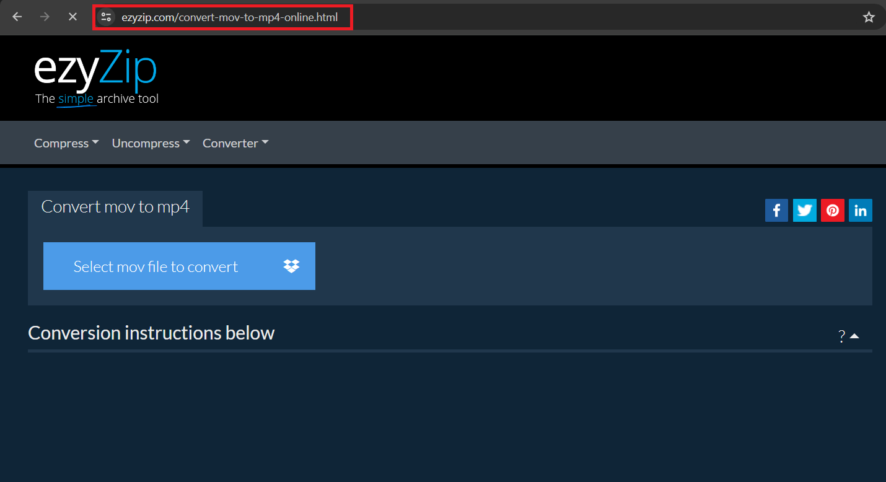Open the help question mark icon
This screenshot has width=886, height=482.
pyautogui.click(x=841, y=336)
